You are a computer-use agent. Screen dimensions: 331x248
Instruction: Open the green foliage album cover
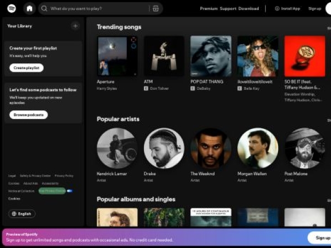164,217
